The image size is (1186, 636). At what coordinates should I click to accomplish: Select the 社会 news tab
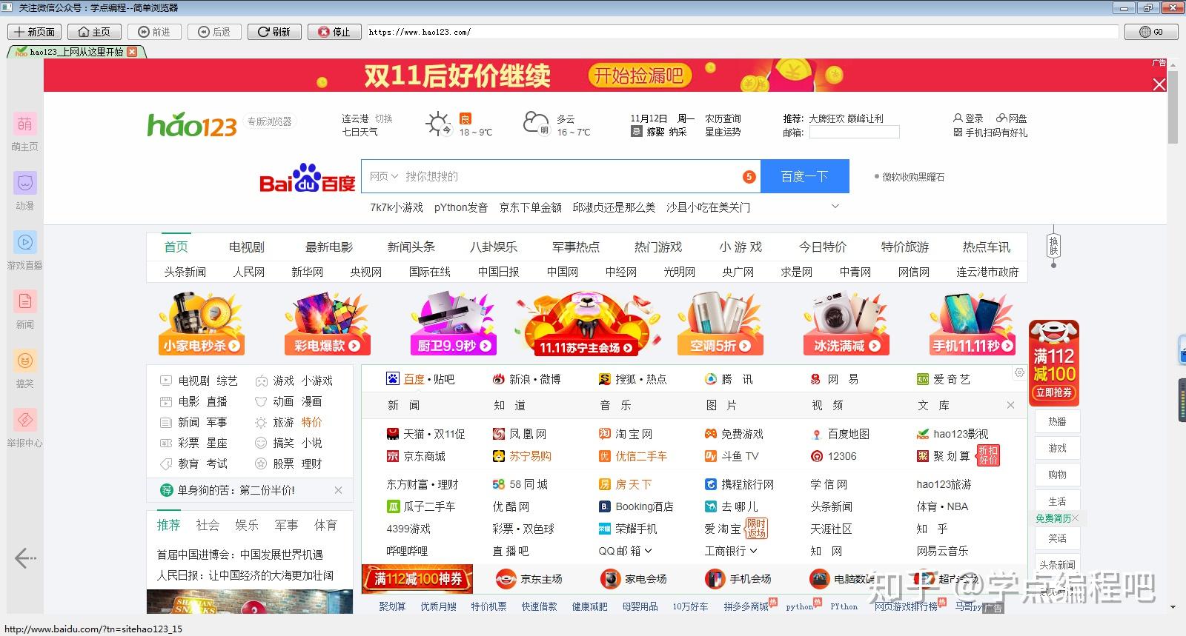coord(208,525)
